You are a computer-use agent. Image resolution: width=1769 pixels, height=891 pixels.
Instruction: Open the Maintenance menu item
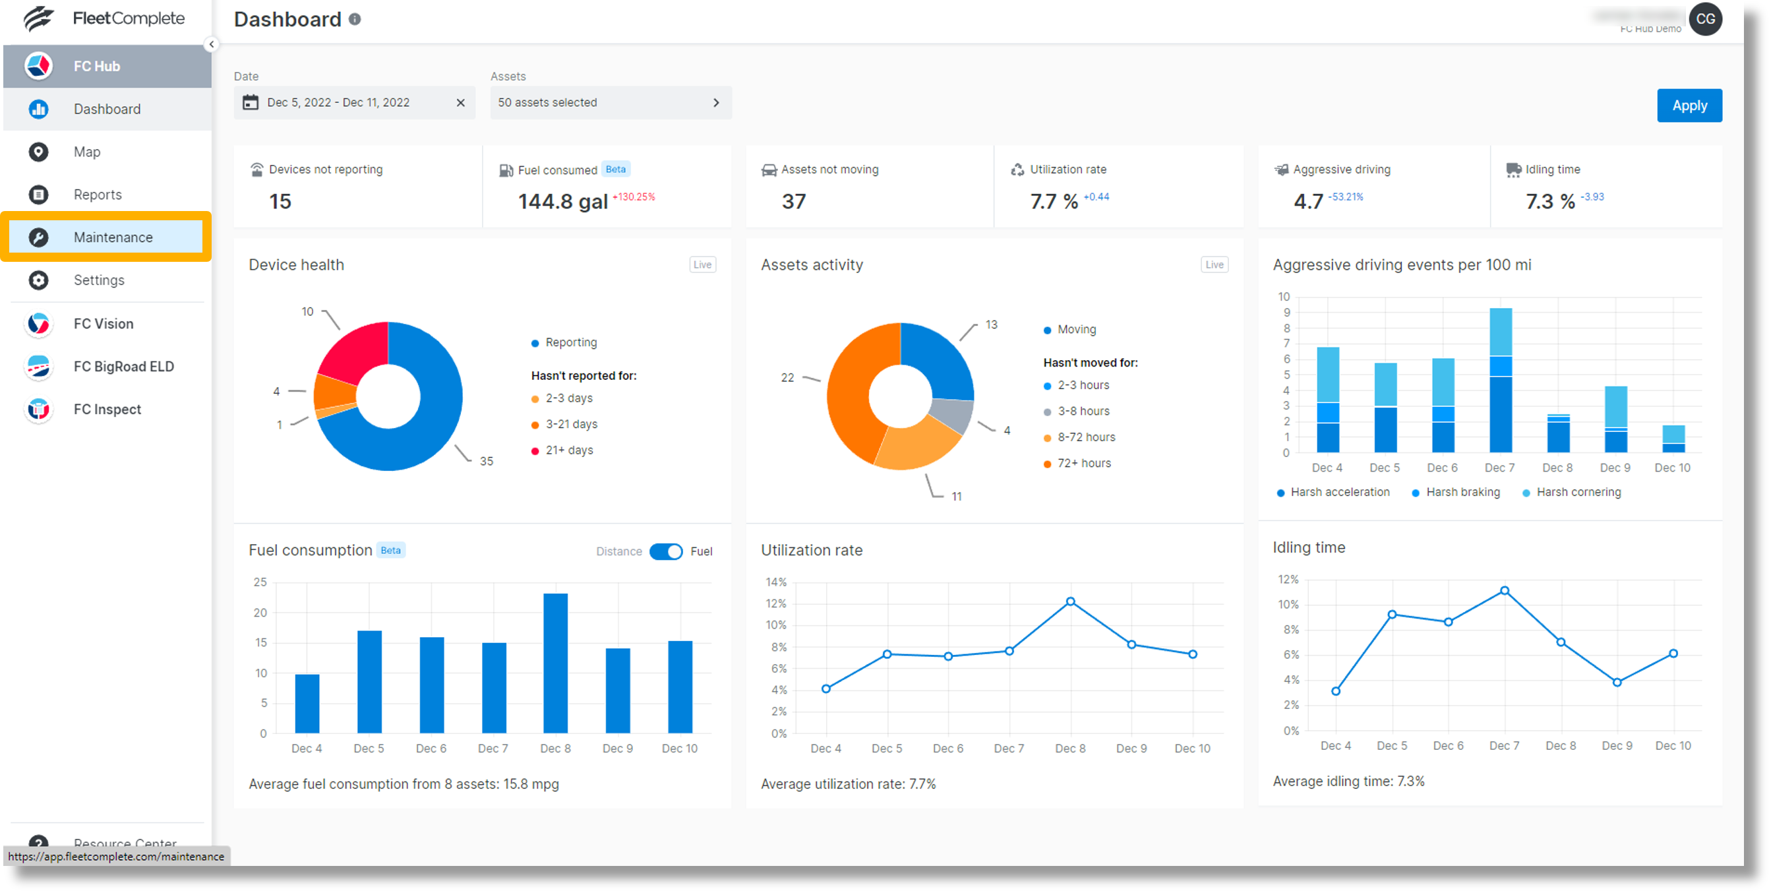(113, 237)
